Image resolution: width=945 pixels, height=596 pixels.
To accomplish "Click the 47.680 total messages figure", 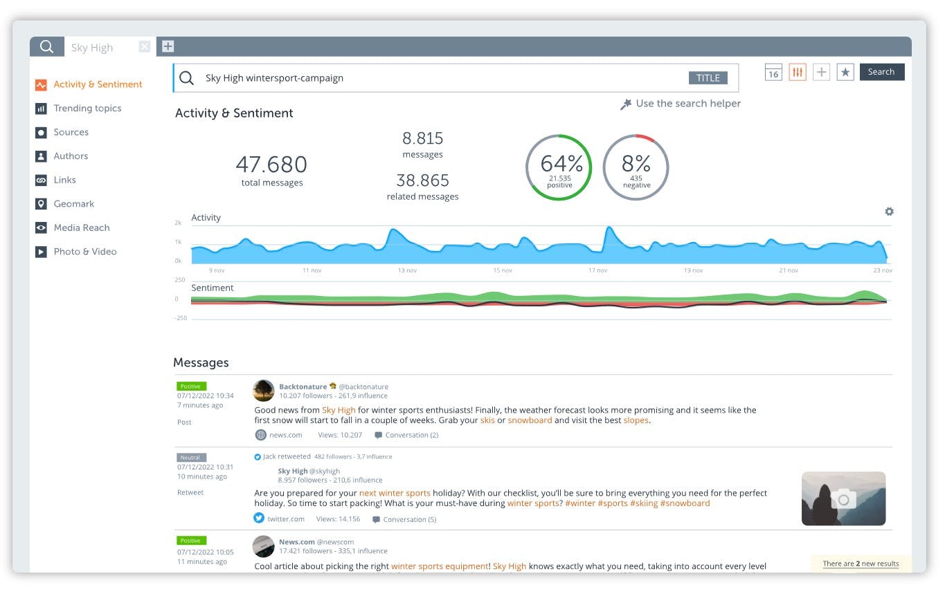I will point(271,170).
